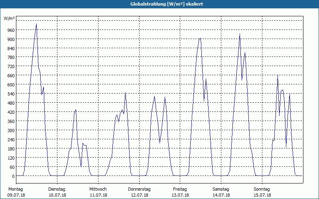
Task: Select the y-axis value 720
Action: (x=11, y=66)
